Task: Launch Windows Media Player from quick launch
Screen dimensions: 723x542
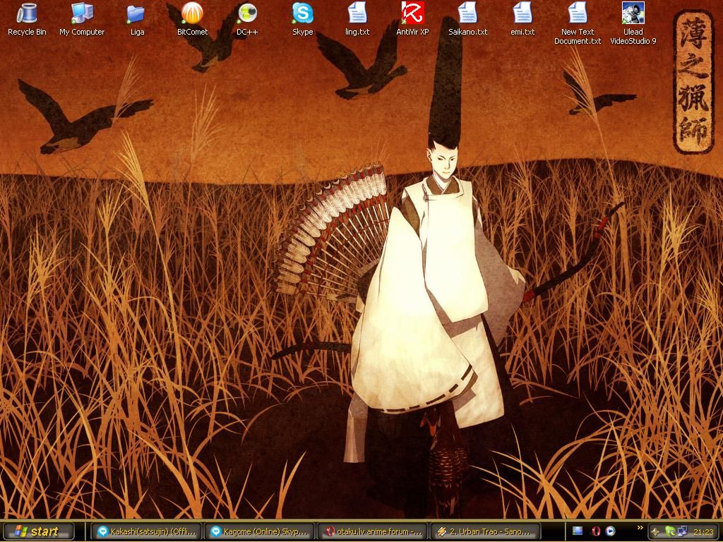Action: point(610,531)
